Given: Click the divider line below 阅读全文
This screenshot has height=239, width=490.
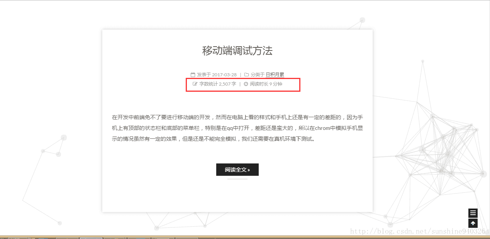Looking at the screenshot, I should [237, 178].
